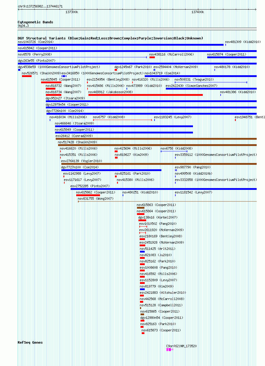Open nsv509331 (Teague2010) variant
Screen dimensions: 265x366
(194, 80)
